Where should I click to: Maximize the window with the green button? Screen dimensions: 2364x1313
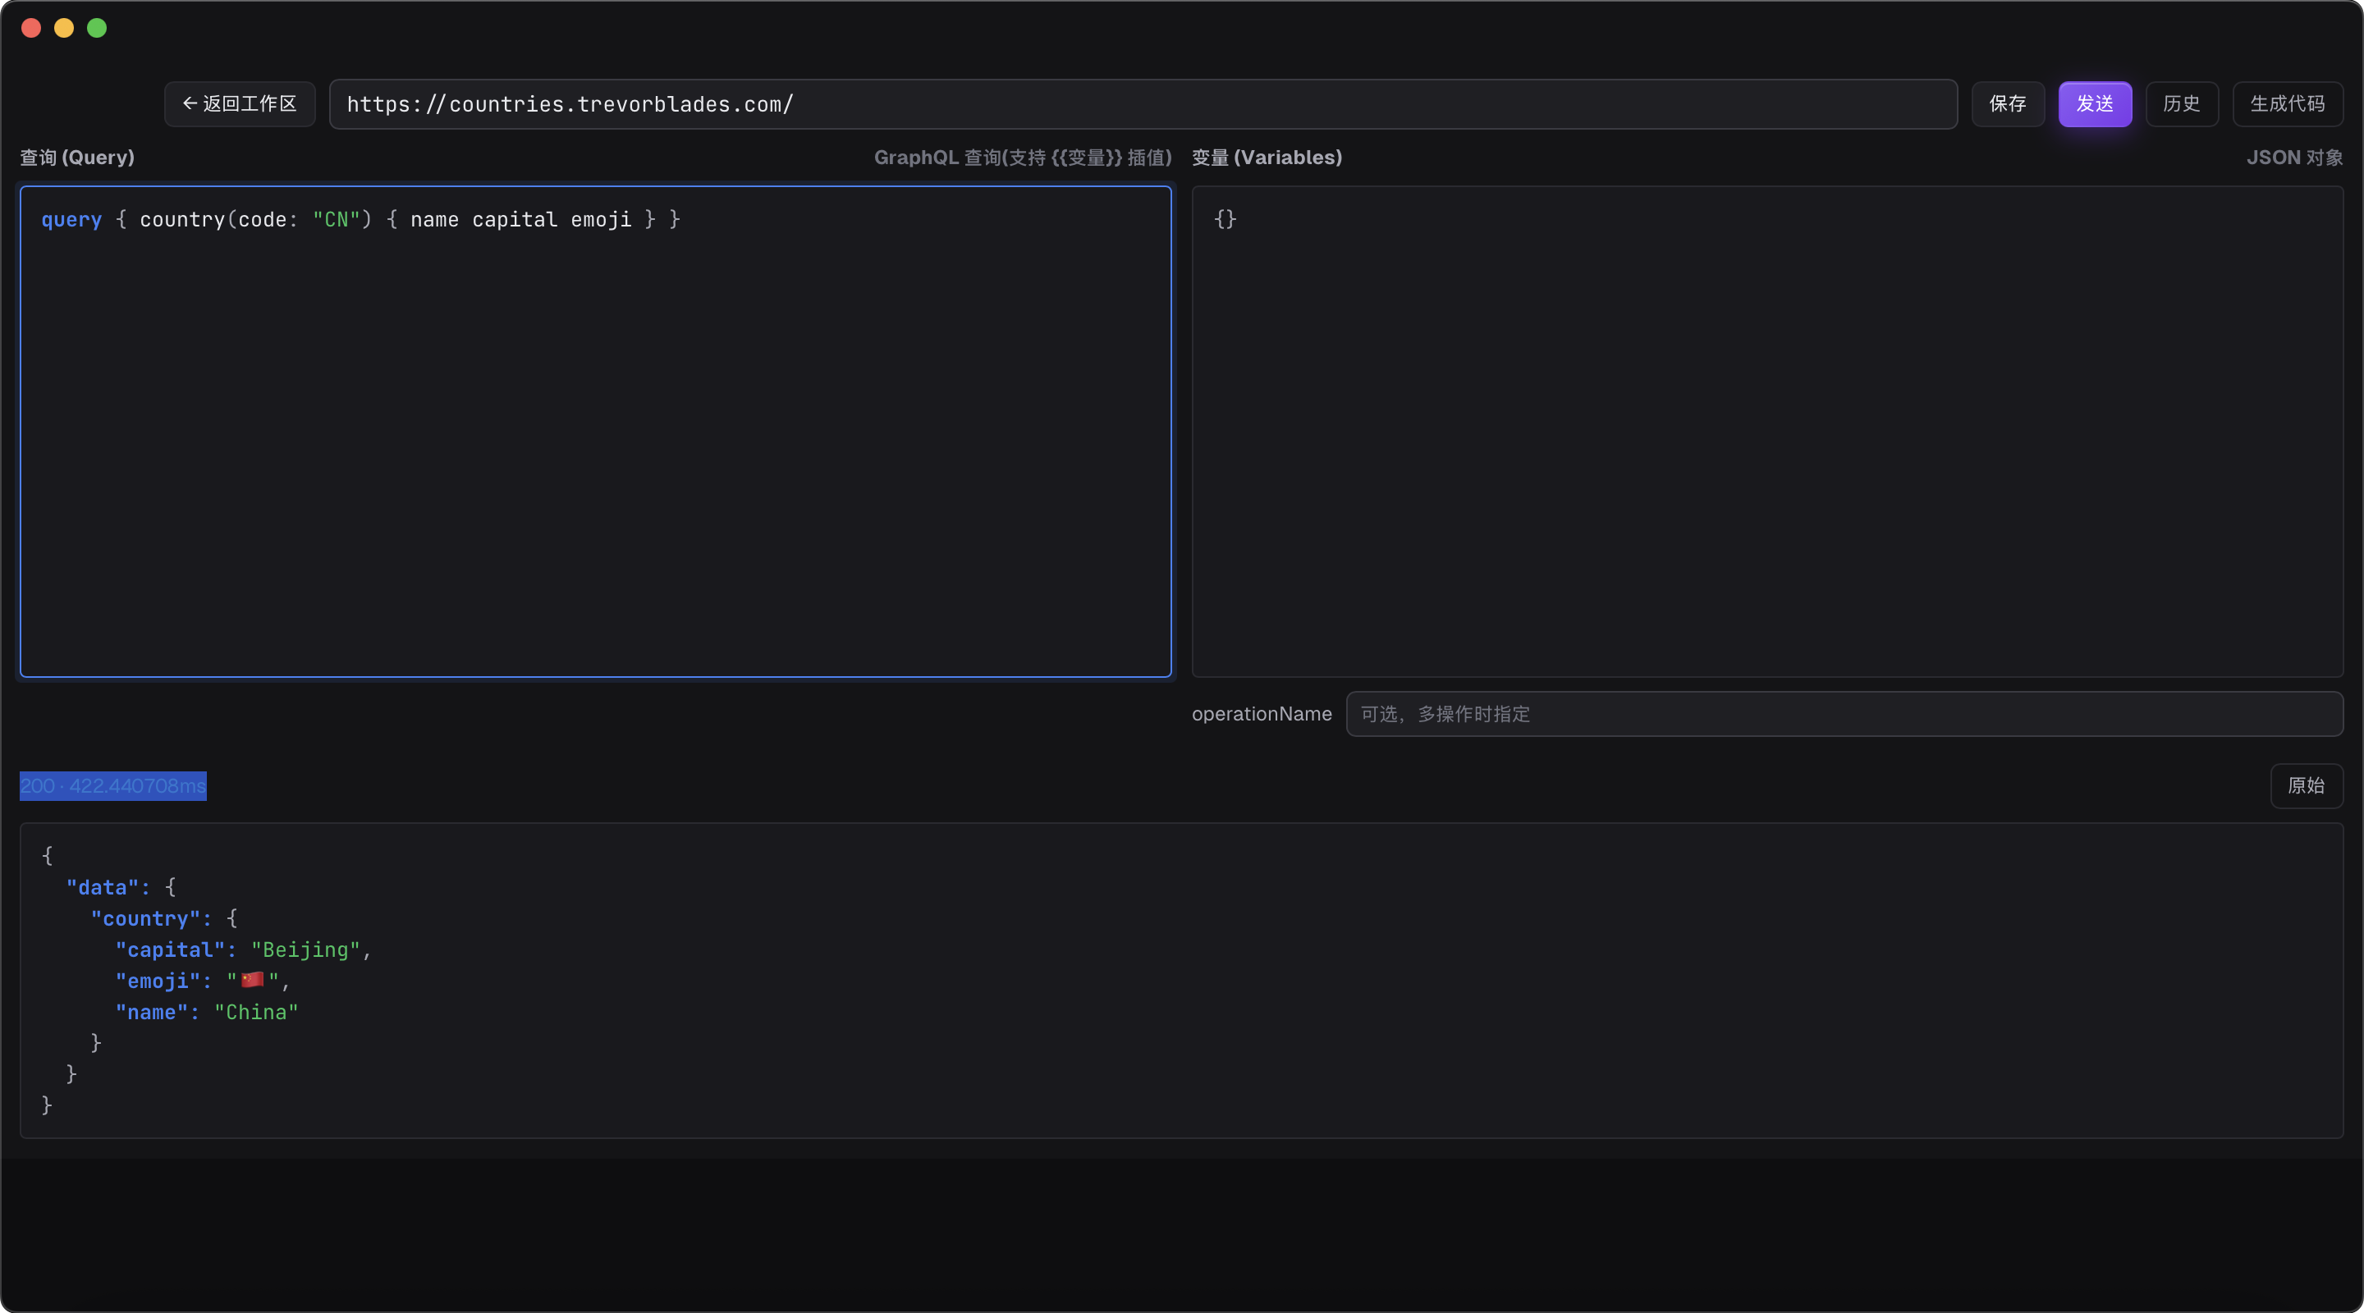96,28
